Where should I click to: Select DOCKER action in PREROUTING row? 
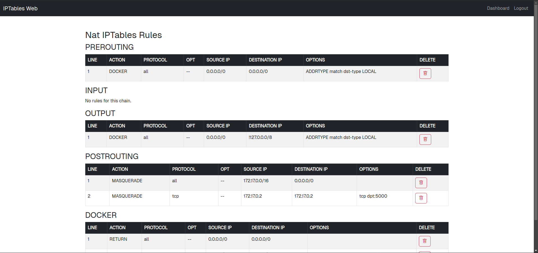[x=124, y=74]
